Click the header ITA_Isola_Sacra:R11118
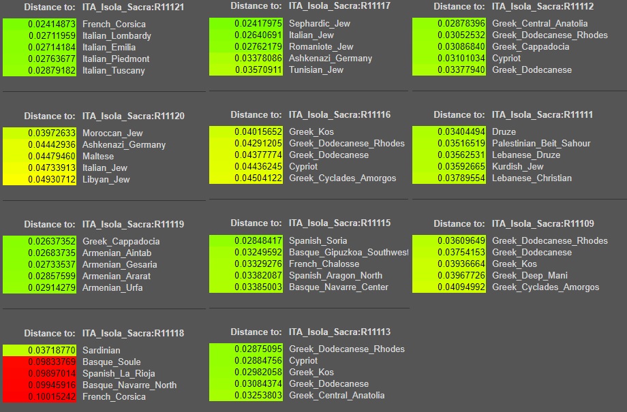627x412 pixels. click(x=133, y=333)
